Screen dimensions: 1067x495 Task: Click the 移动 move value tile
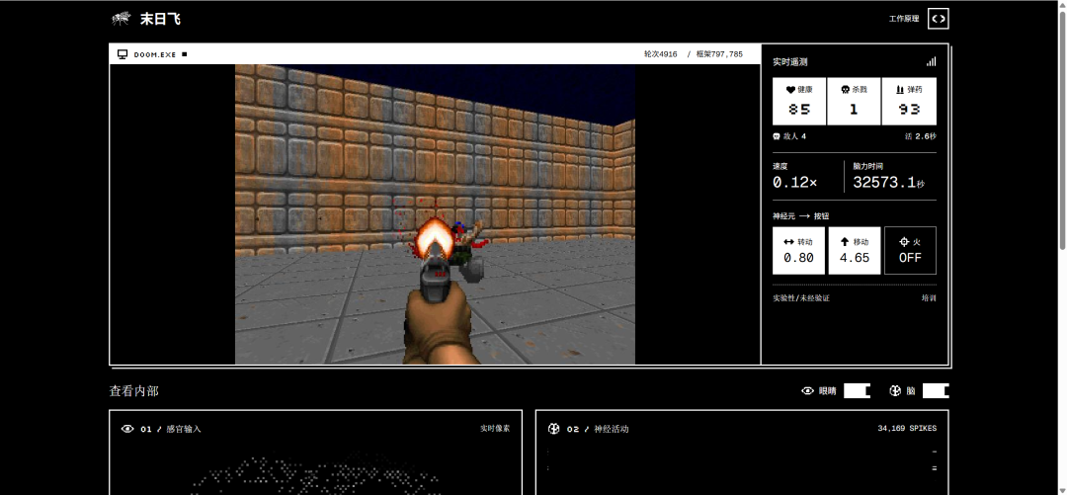coord(854,251)
